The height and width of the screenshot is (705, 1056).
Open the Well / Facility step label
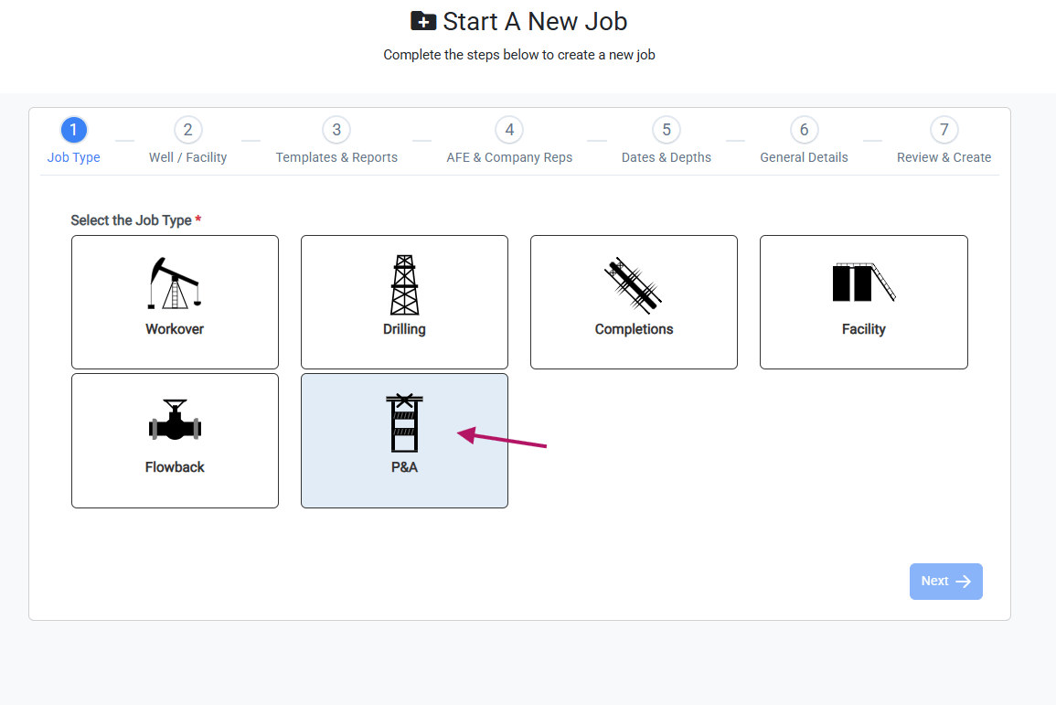[188, 157]
